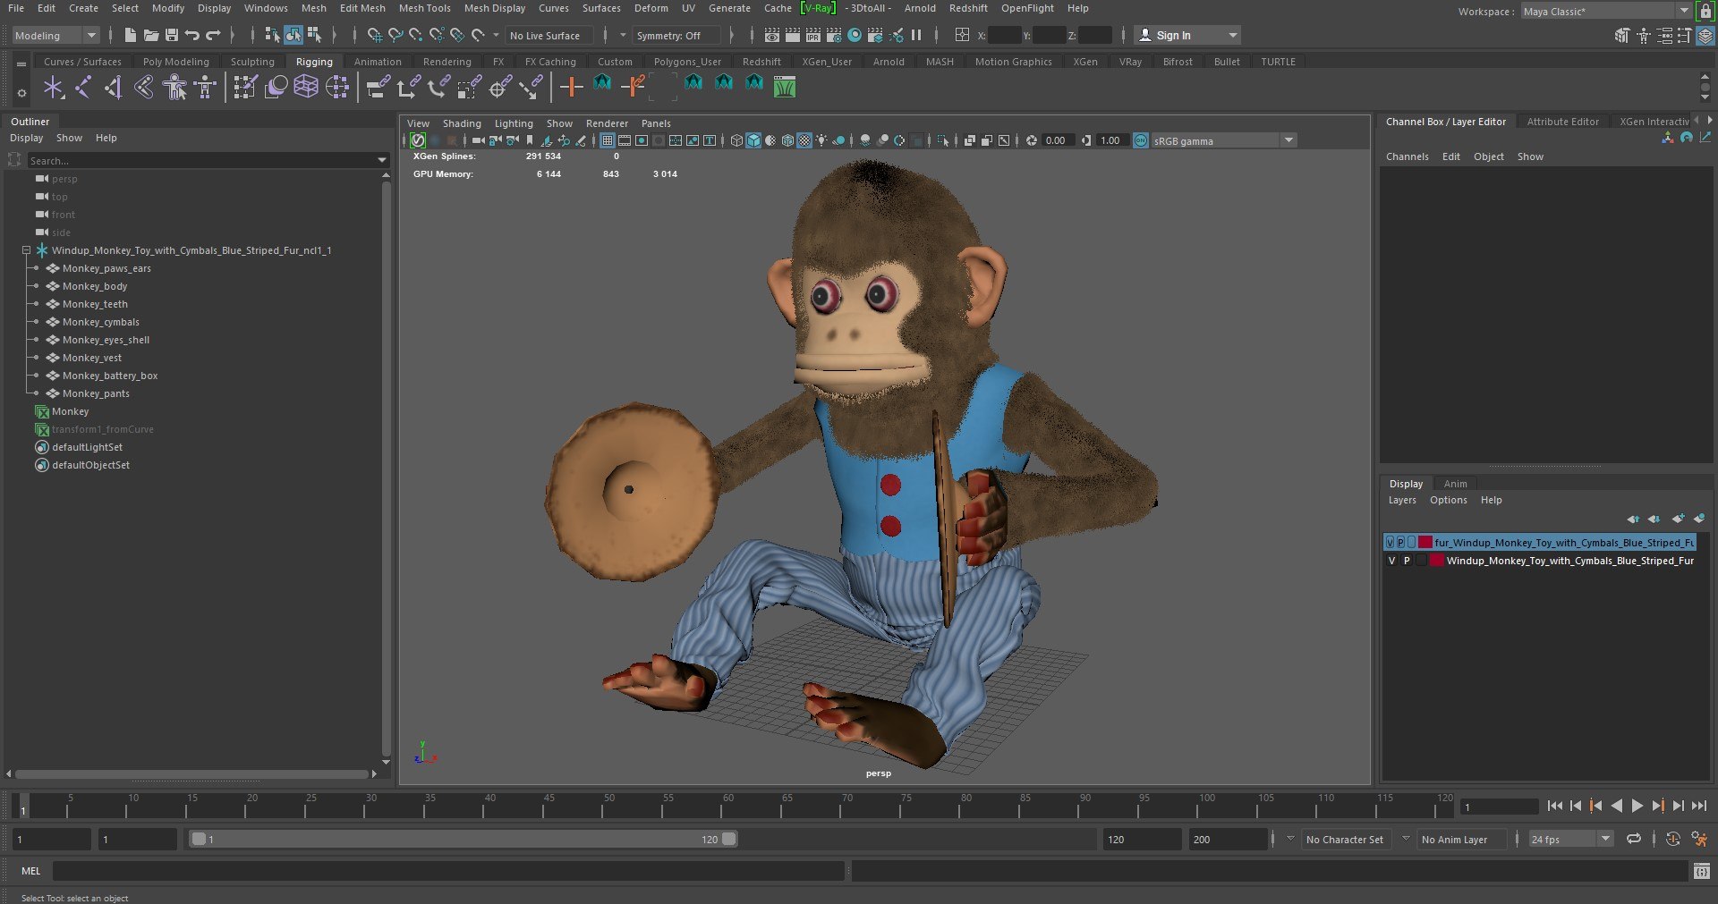This screenshot has width=1718, height=904.
Task: Click the Create Lattice shelf icon
Action: pyautogui.click(x=306, y=87)
